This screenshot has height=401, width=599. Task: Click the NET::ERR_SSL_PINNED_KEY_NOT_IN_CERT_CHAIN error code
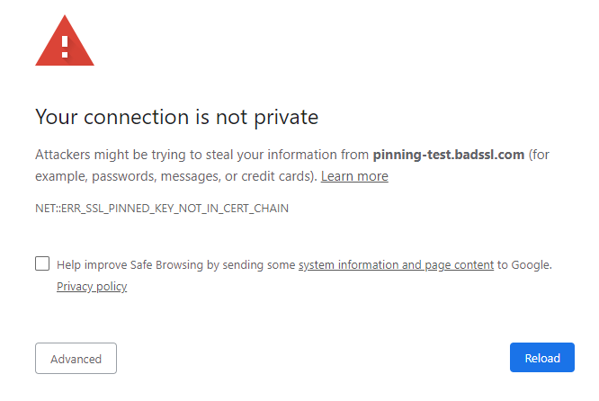click(162, 208)
